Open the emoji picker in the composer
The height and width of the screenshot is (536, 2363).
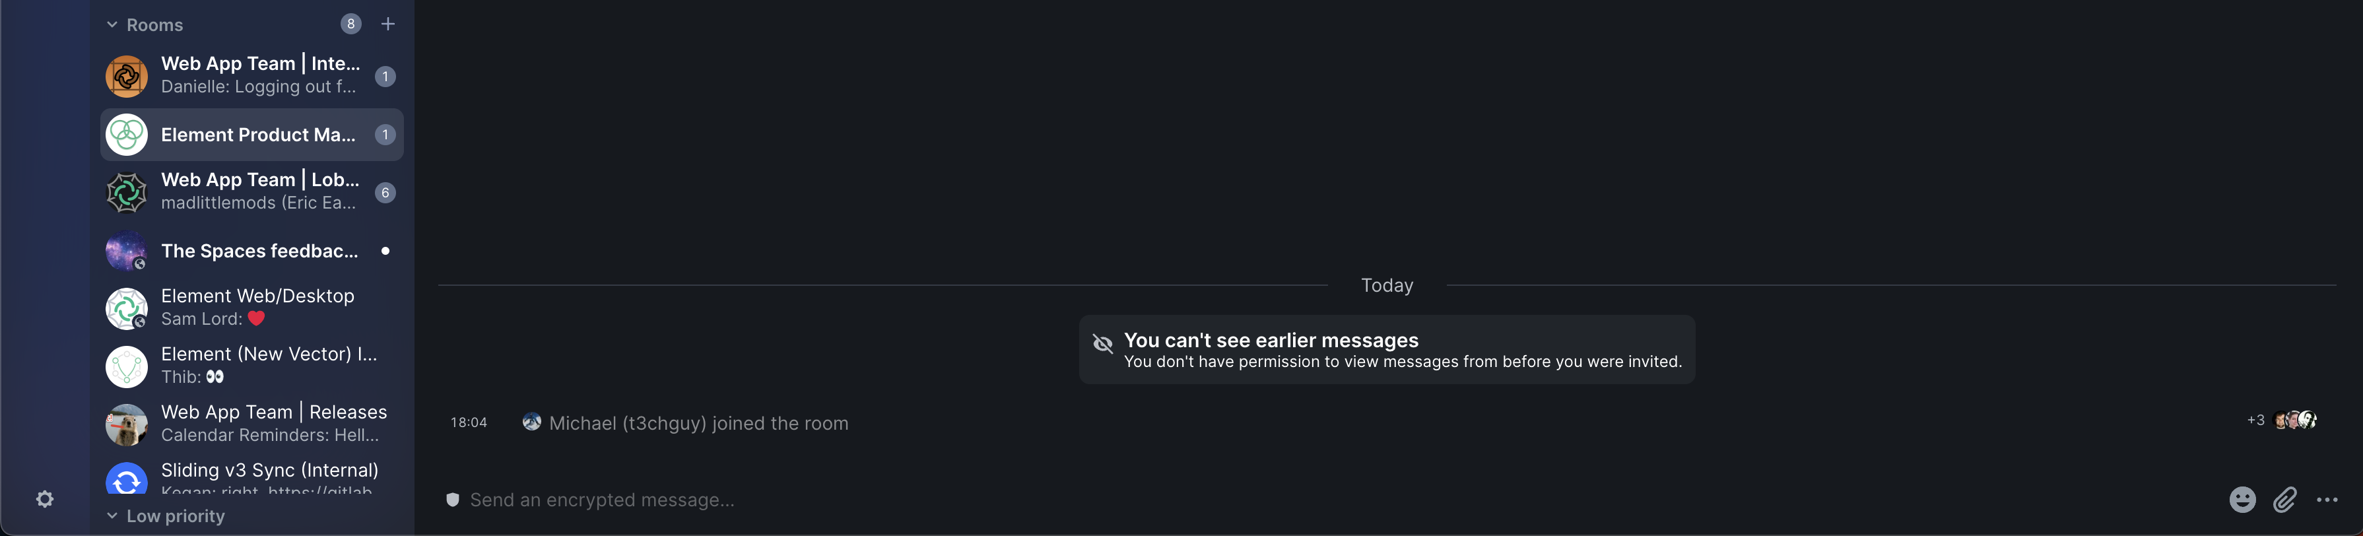[2242, 499]
